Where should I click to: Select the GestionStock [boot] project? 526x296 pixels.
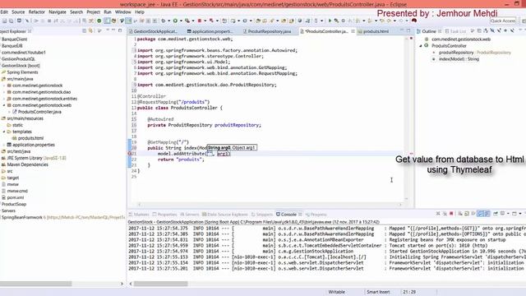coord(21,66)
